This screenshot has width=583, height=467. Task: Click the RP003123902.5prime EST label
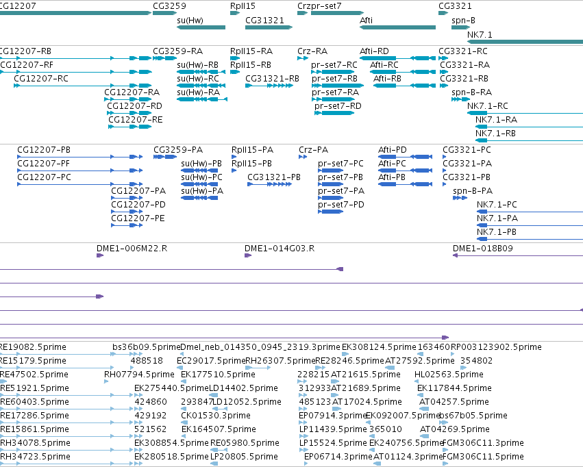click(496, 347)
